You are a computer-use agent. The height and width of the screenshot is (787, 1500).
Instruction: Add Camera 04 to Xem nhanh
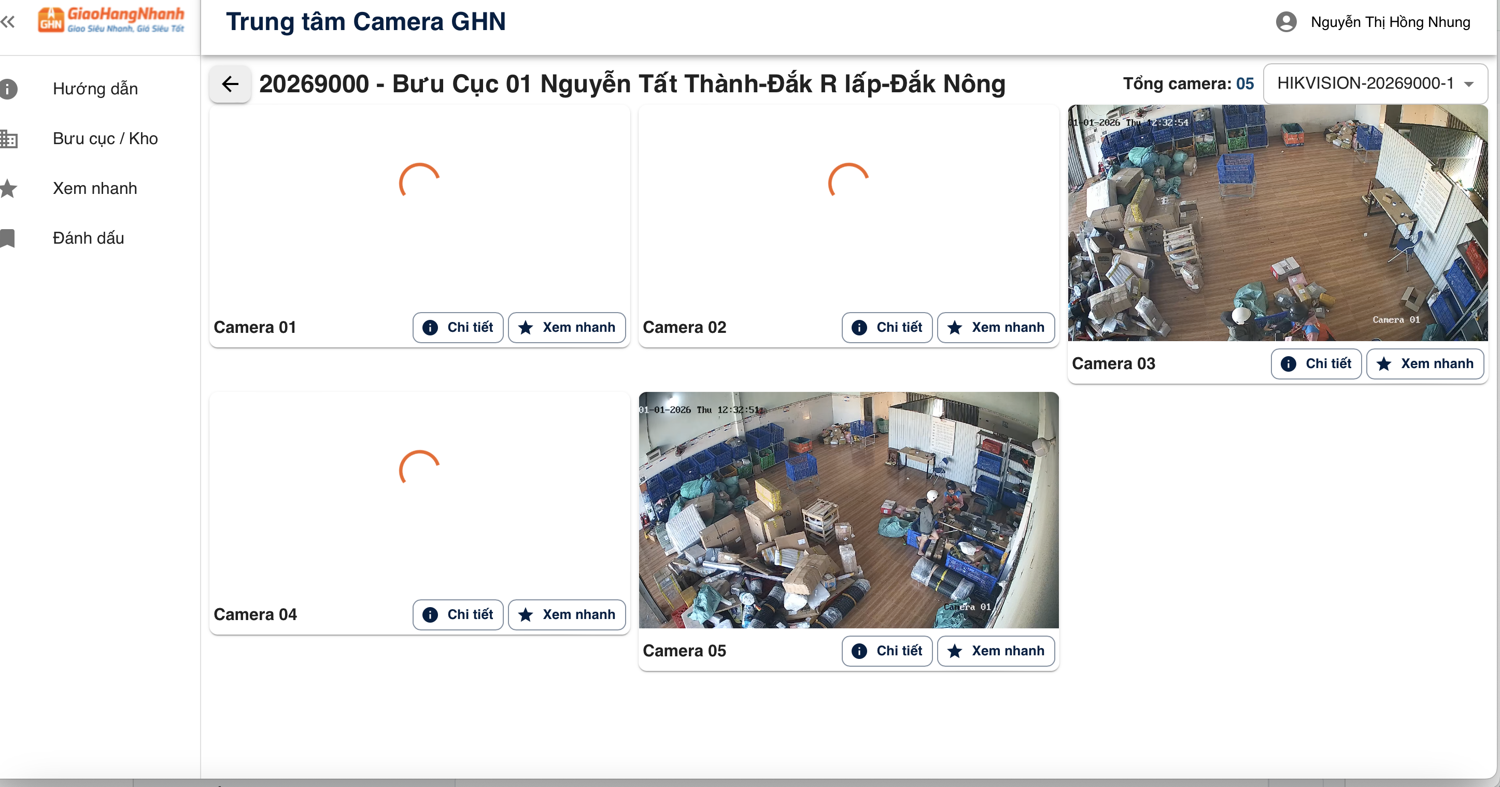tap(566, 614)
